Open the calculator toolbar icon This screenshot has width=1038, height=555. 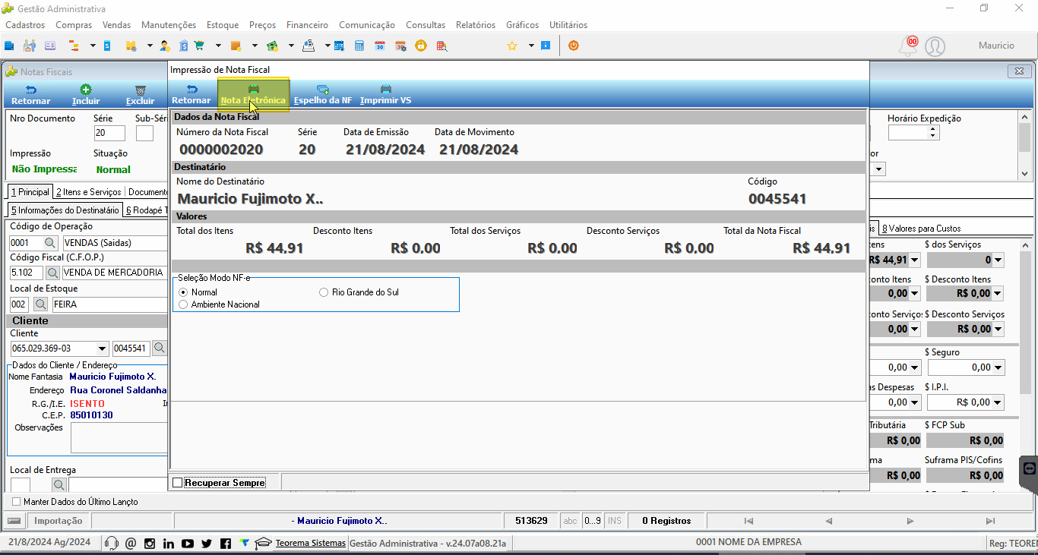click(x=359, y=46)
